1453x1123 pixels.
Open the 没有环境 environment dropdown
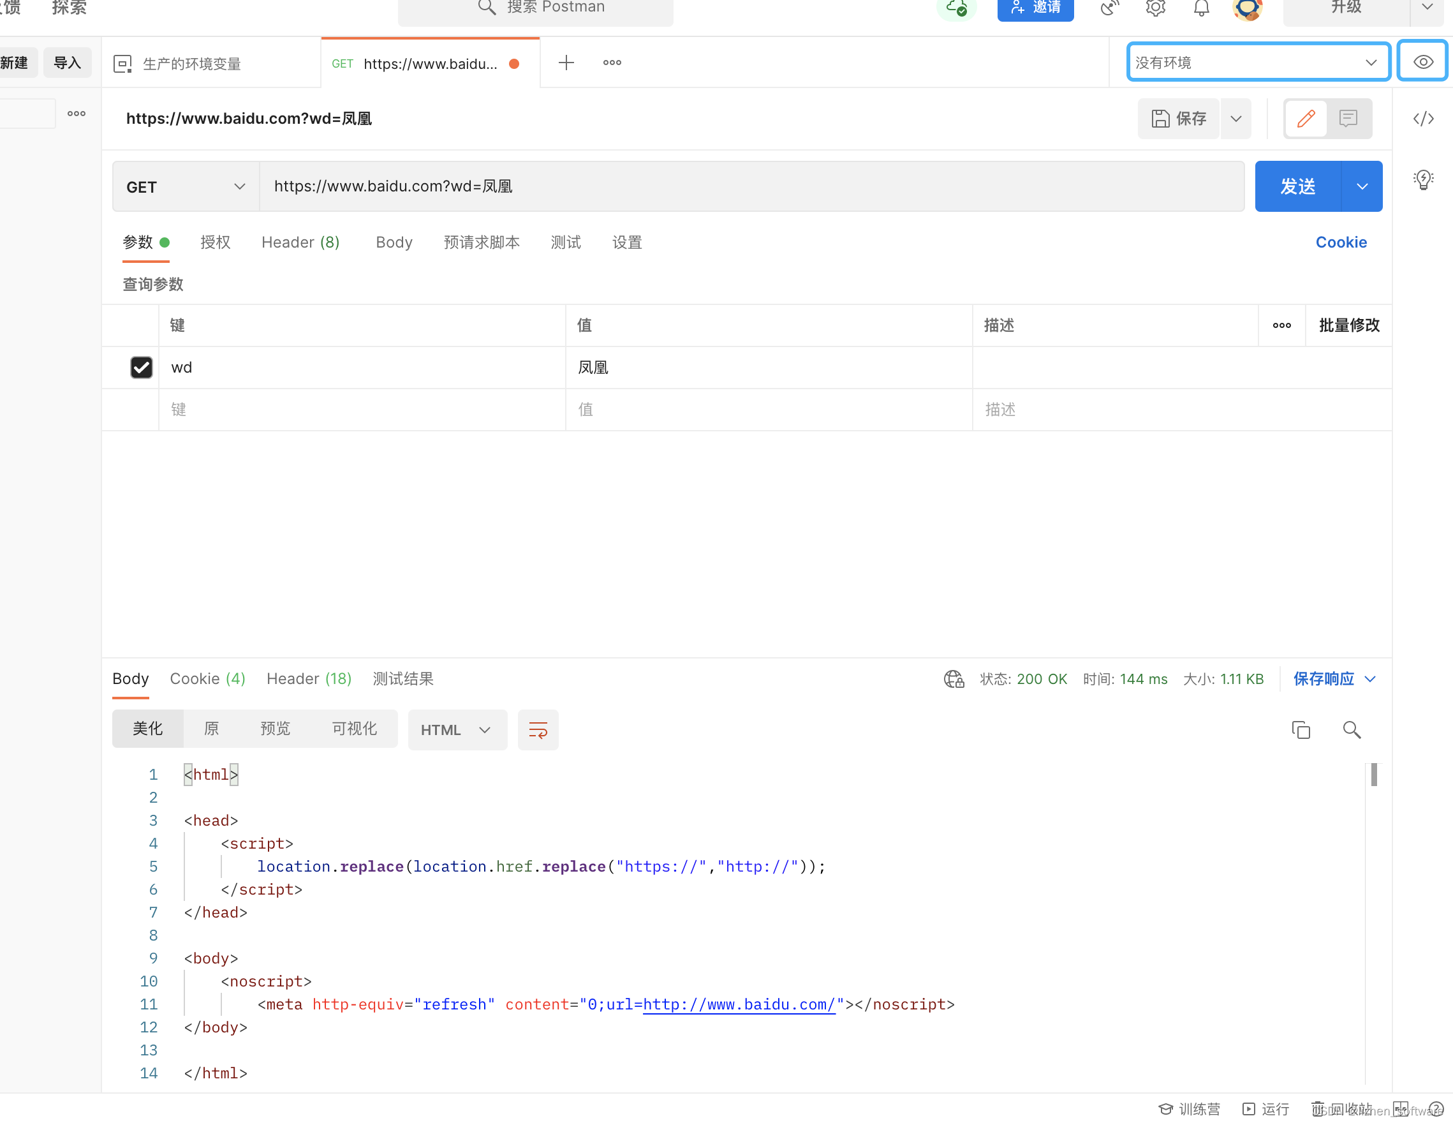point(1258,62)
